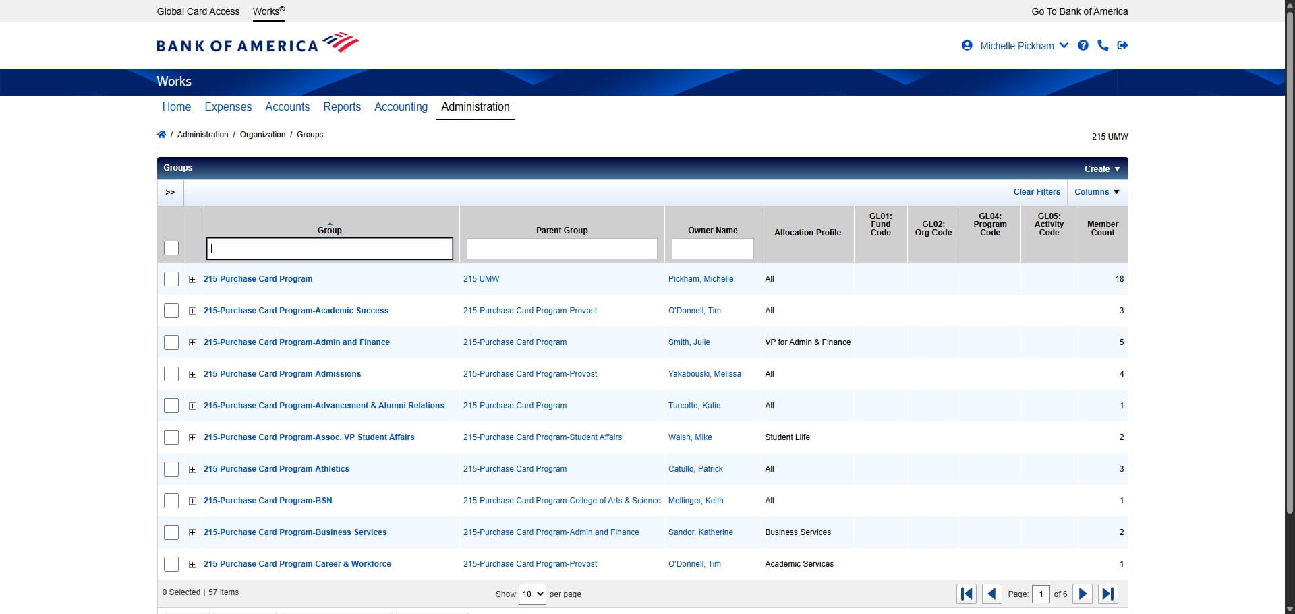Check the checkbox for 215-Purchase Card Program-Admissions row
The image size is (1295, 614).
pos(171,374)
